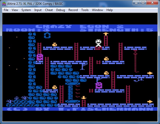Open the Tools menu
160x124 pixels.
pyautogui.click(x=85, y=10)
